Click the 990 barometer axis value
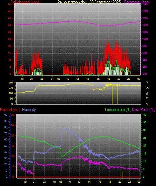The width and height of the screenshot is (156, 186). click(145, 53)
